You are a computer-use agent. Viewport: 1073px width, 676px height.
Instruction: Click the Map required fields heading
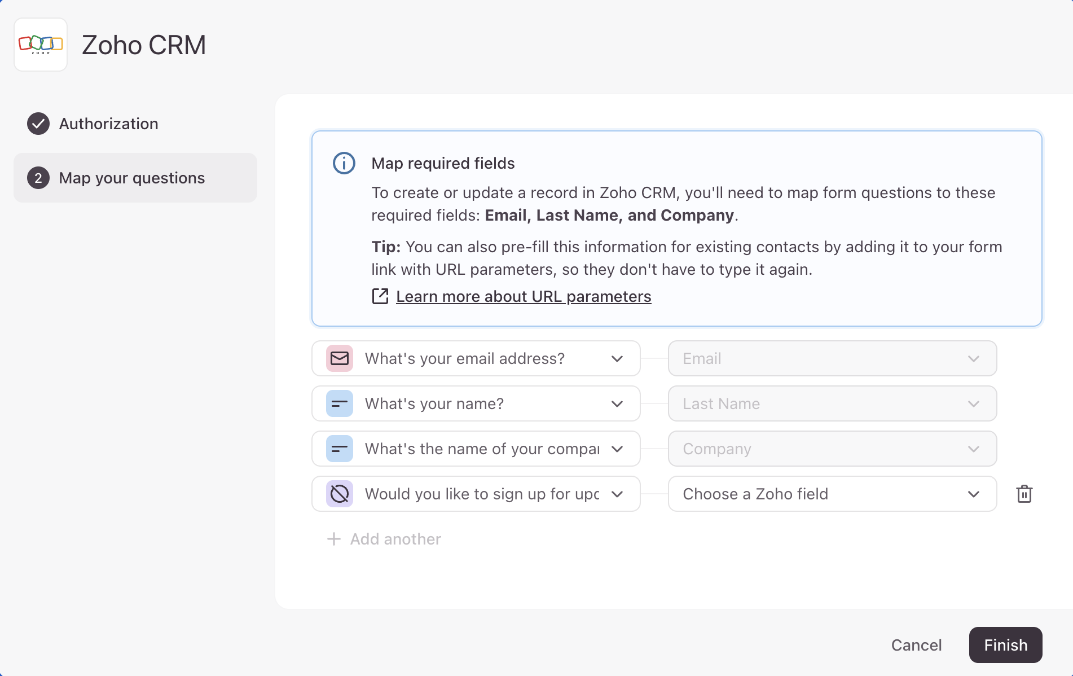pyautogui.click(x=443, y=163)
